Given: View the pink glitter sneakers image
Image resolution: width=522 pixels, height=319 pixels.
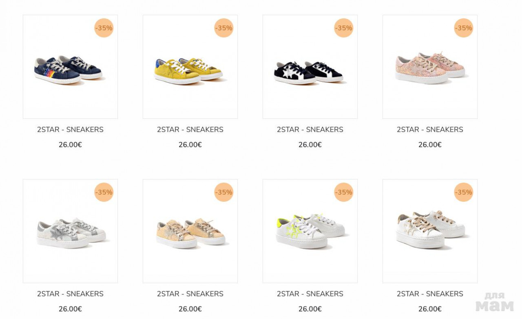Looking at the screenshot, I should pyautogui.click(x=430, y=67).
